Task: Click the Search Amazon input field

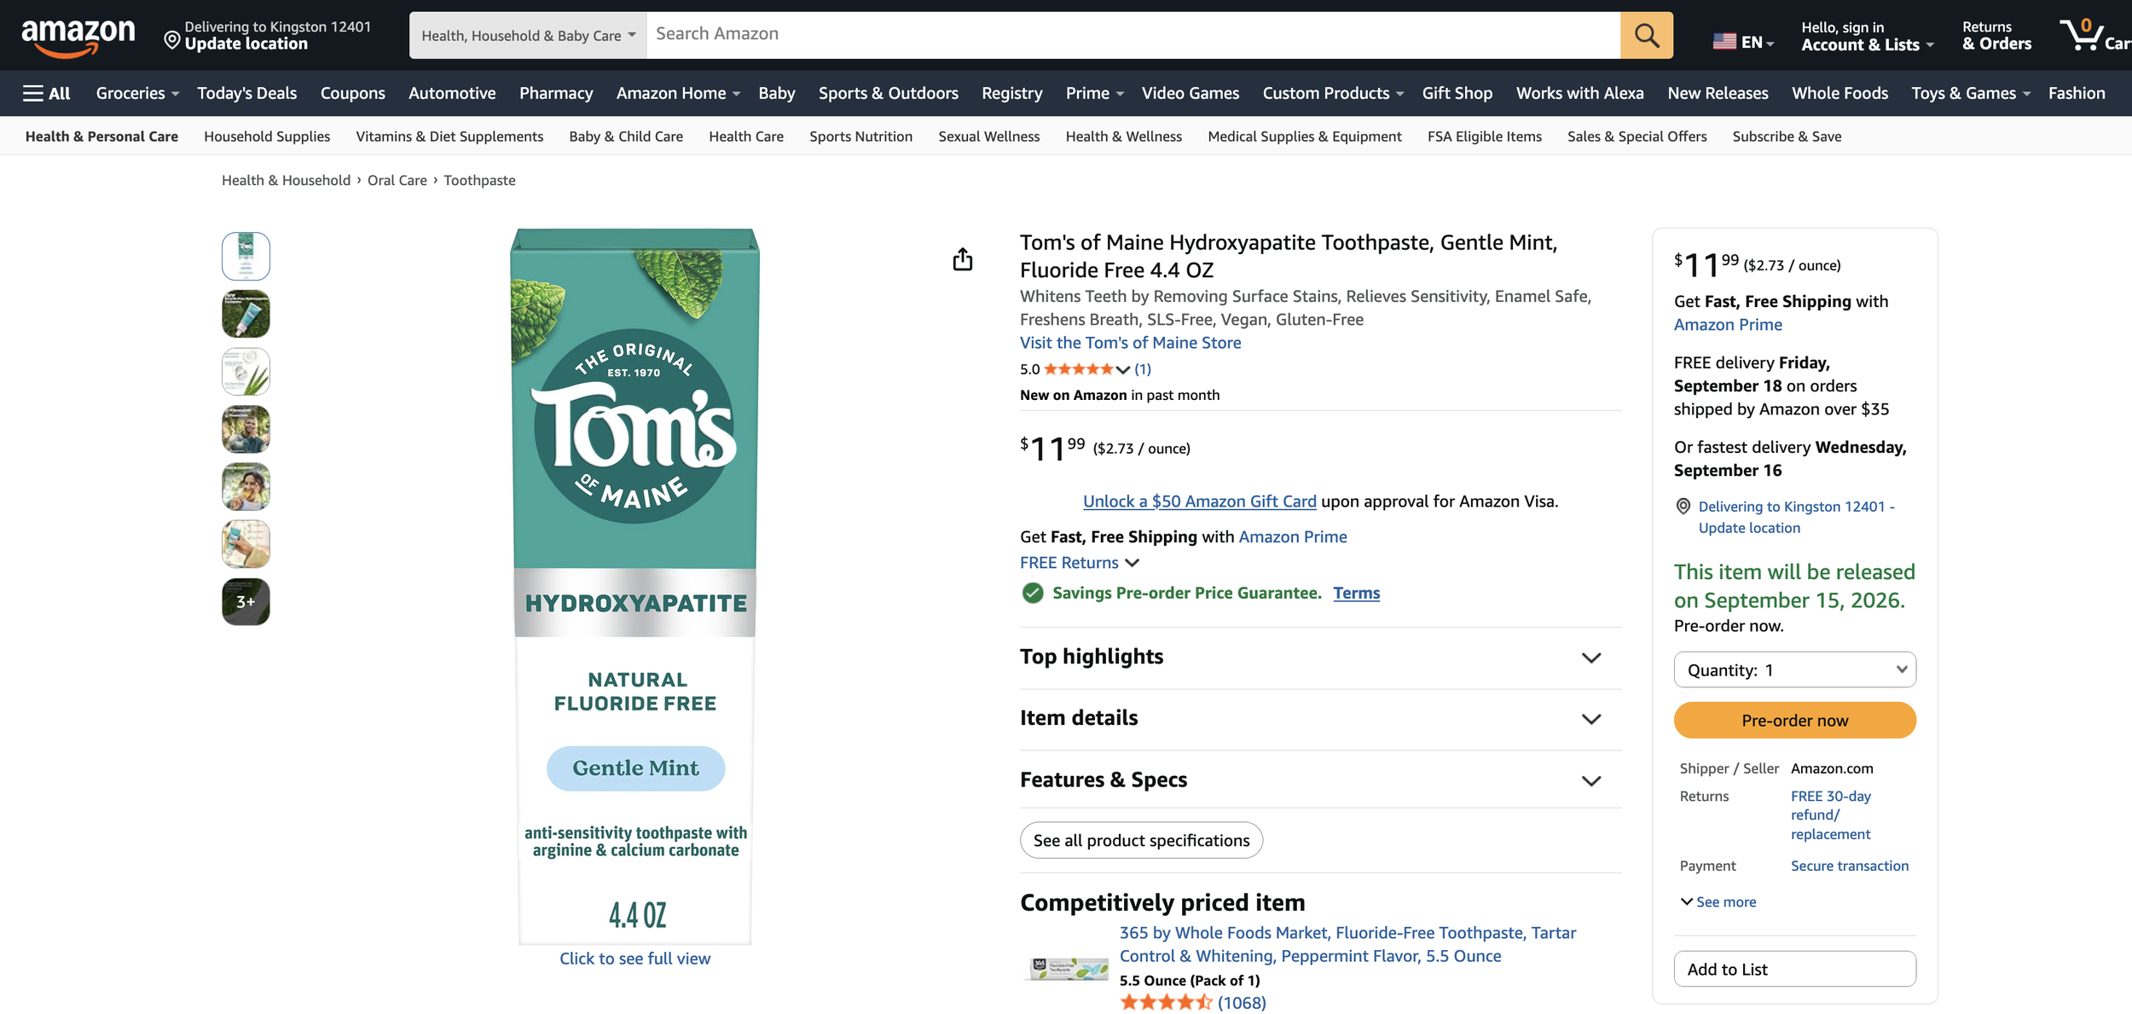Action: coord(1133,35)
